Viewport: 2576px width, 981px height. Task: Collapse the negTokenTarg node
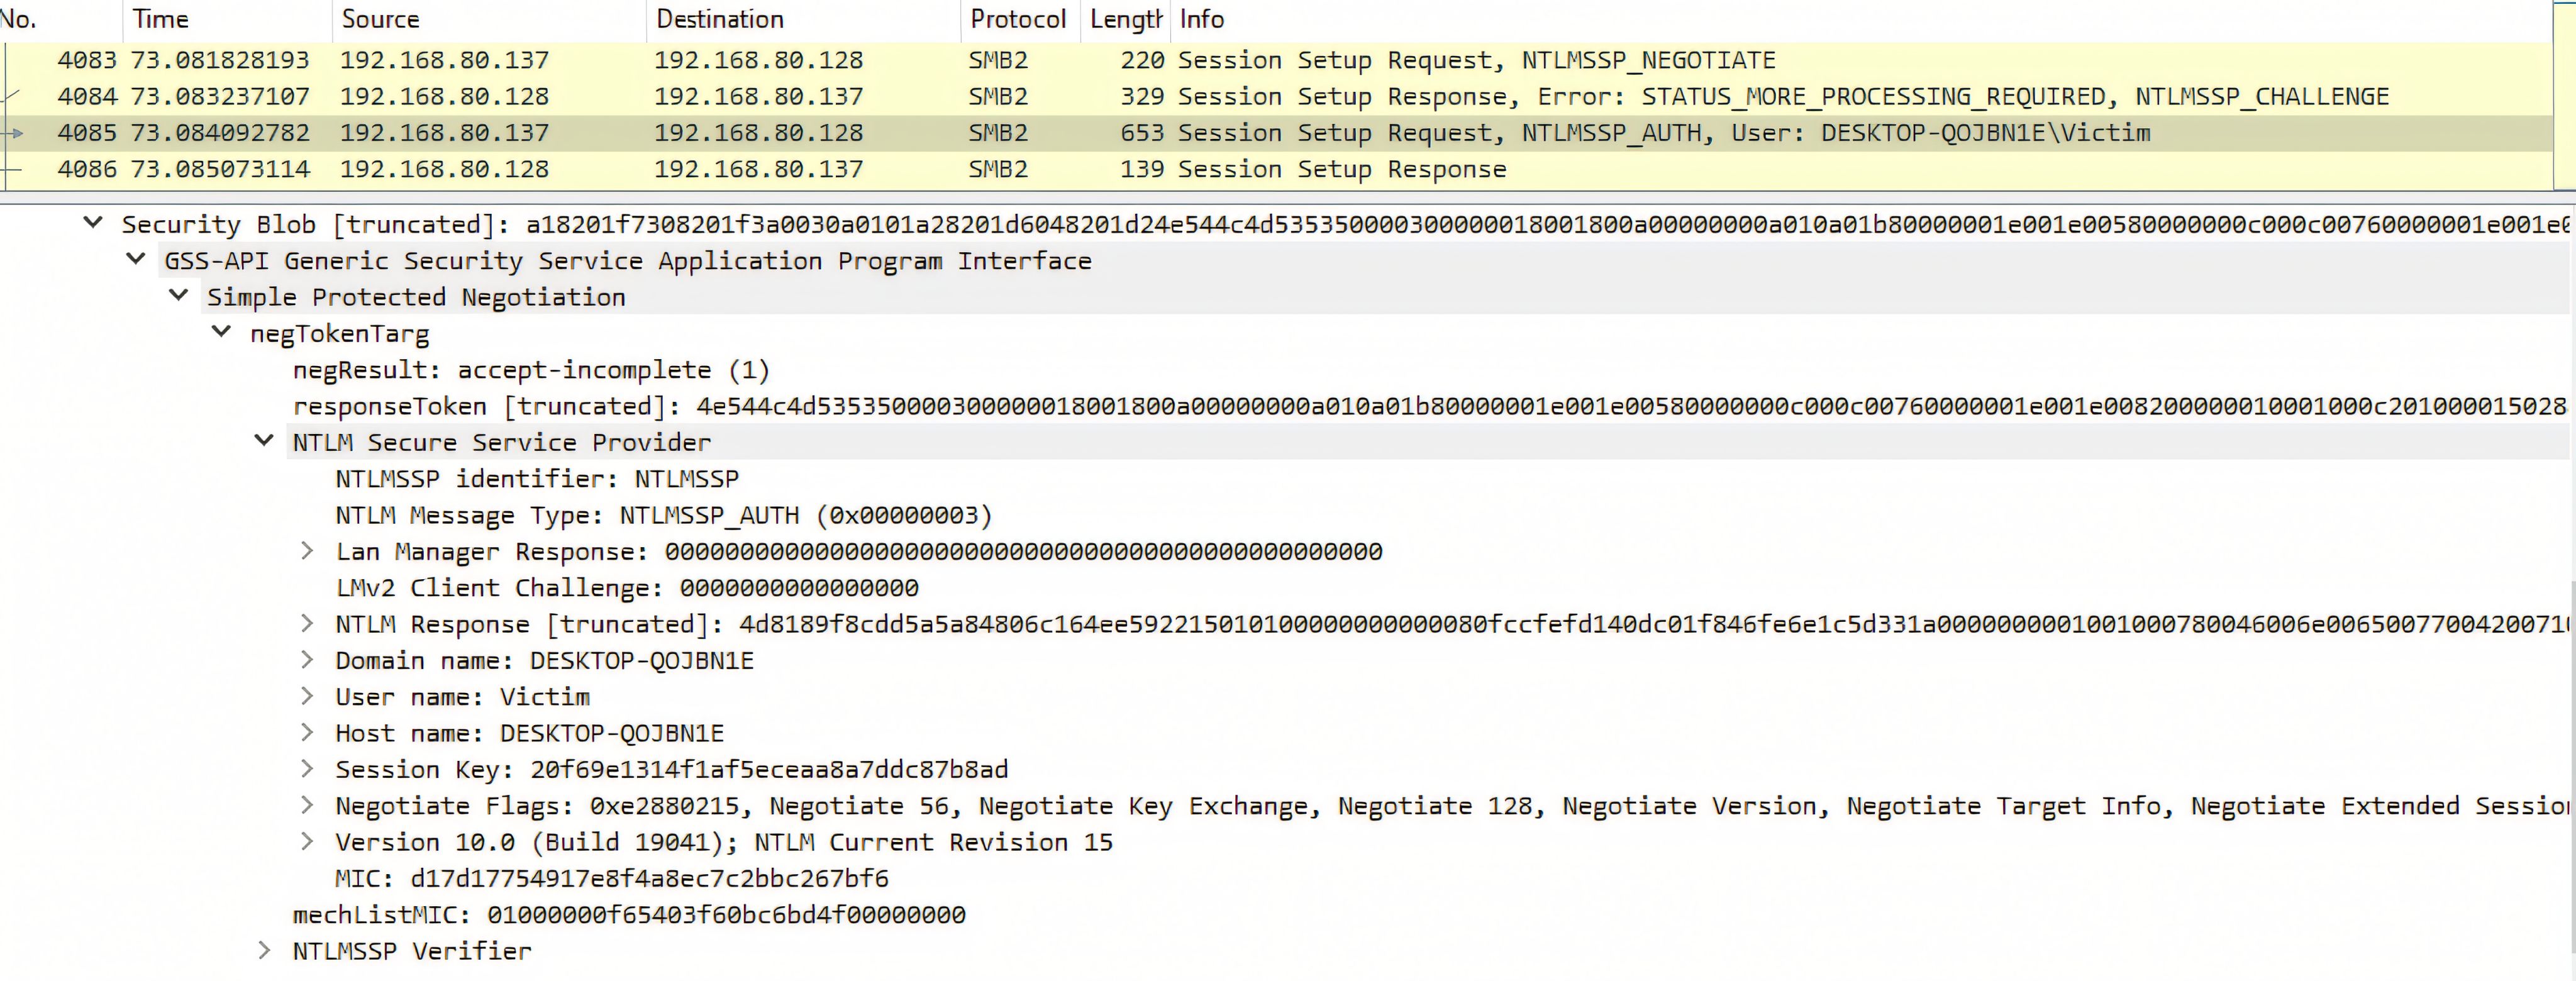point(222,332)
